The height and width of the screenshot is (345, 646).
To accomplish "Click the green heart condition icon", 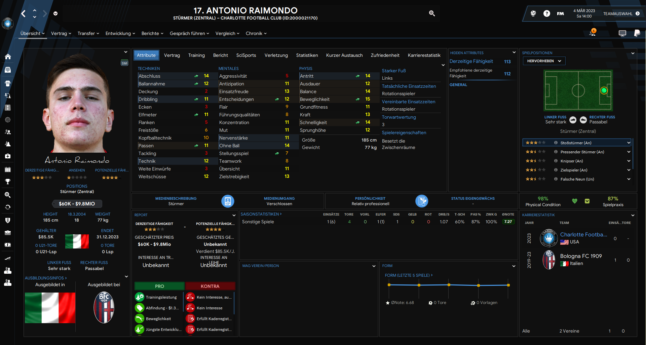I will [x=575, y=201].
